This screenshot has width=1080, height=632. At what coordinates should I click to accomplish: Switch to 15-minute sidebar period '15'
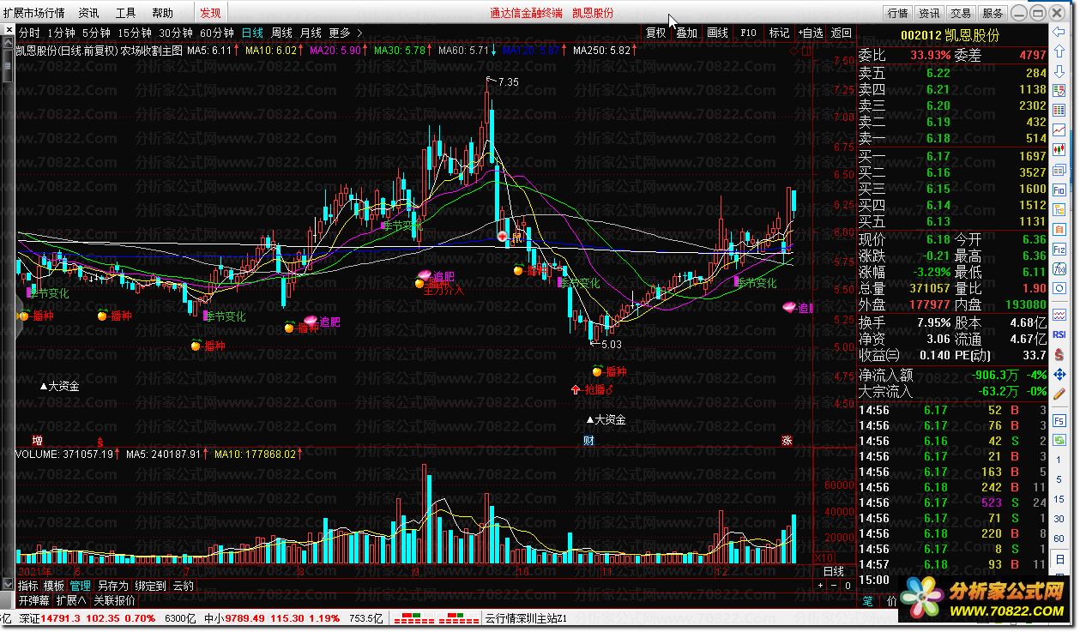click(1059, 499)
